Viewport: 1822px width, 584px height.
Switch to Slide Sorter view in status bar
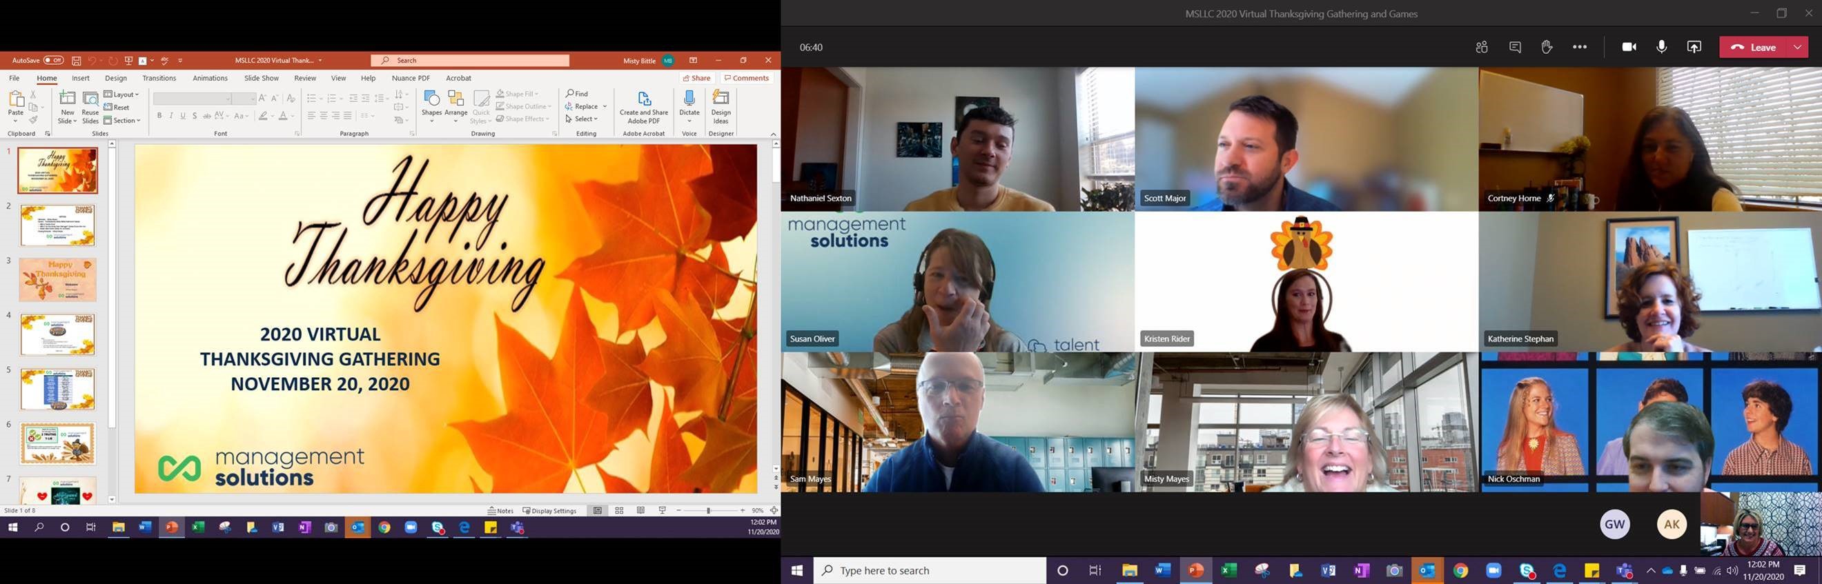(619, 510)
